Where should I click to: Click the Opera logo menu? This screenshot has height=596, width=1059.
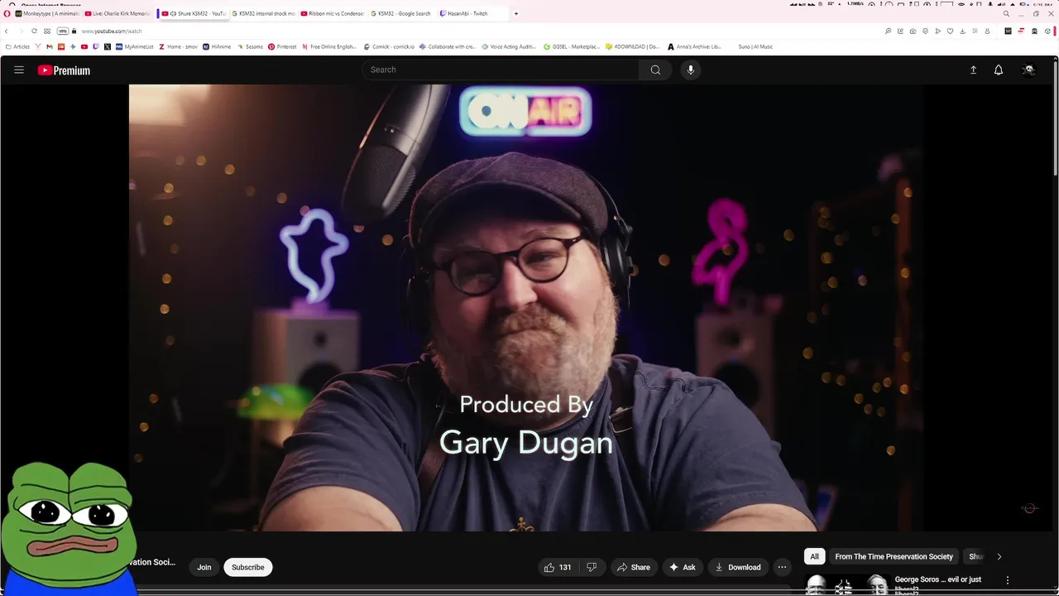coord(7,13)
